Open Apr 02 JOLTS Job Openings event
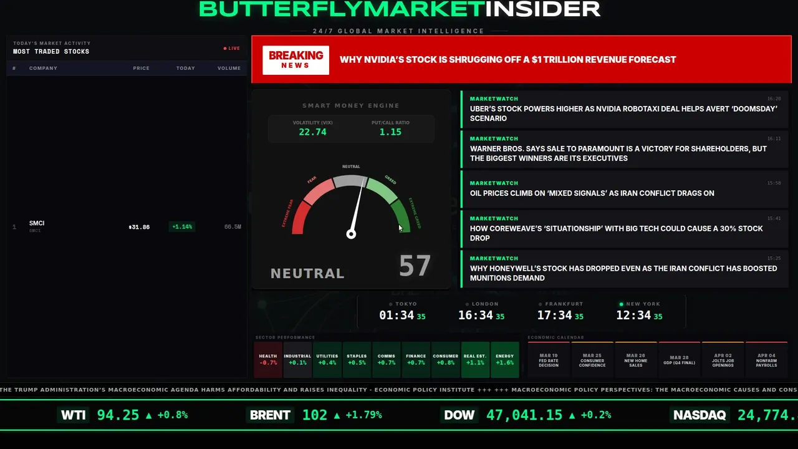Image resolution: width=798 pixels, height=449 pixels. tap(723, 359)
